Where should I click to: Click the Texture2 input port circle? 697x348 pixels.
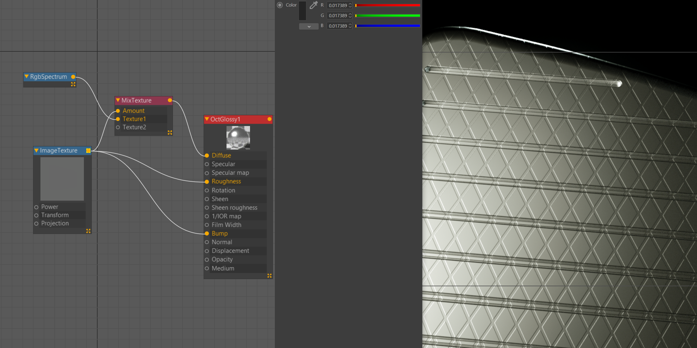tap(118, 127)
